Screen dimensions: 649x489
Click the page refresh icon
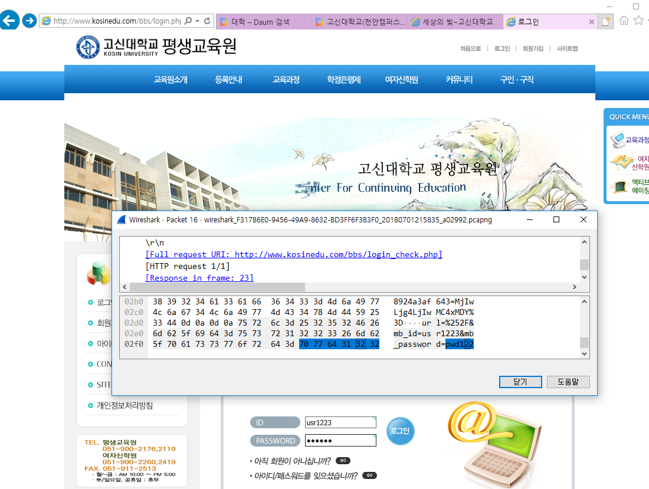207,21
